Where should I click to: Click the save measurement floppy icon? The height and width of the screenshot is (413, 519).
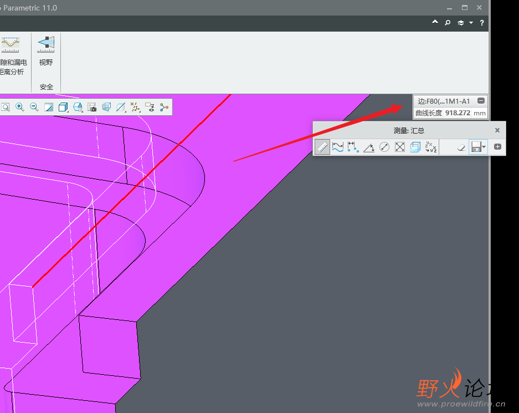click(x=476, y=147)
